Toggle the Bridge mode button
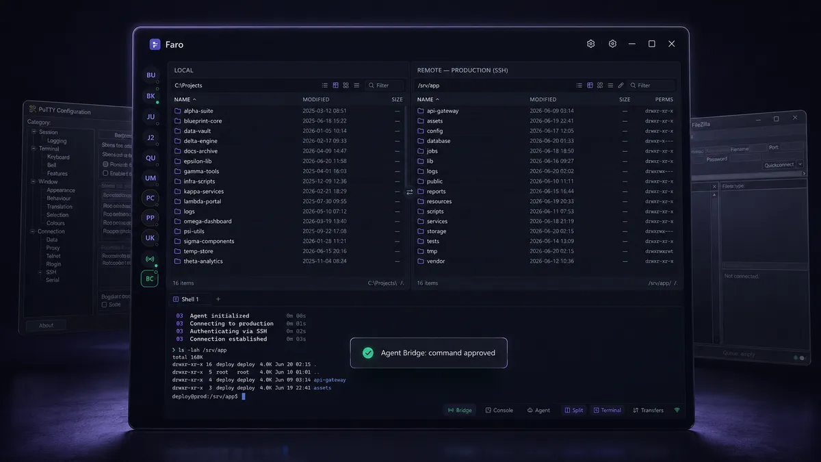Viewport: 821px width, 462px height. 460,410
